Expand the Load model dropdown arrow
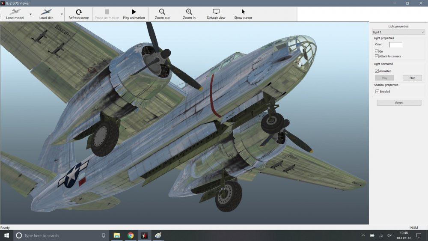This screenshot has height=241, width=428. 30,14
